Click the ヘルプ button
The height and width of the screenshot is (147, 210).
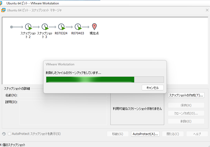(197, 134)
